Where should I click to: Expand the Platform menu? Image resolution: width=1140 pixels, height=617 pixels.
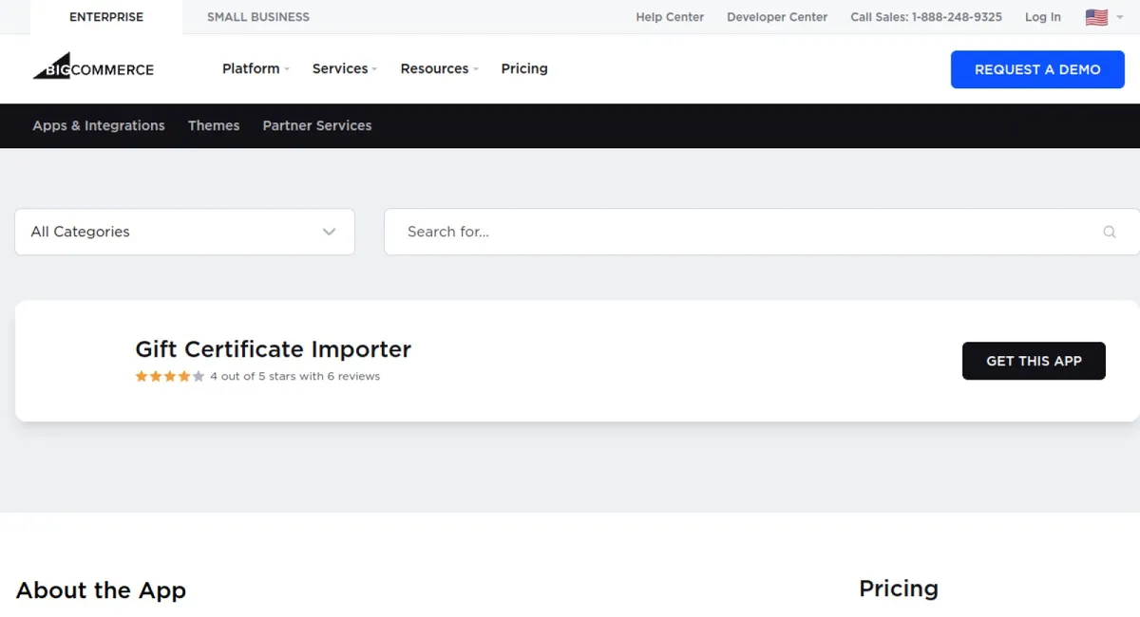point(255,68)
